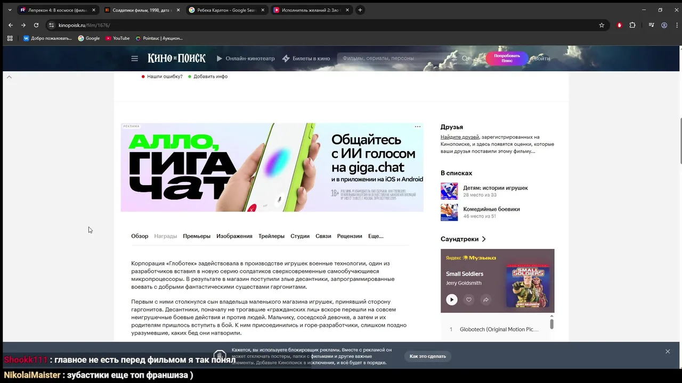Open the browser apps grid icon
This screenshot has height=383, width=682.
[x=10, y=38]
